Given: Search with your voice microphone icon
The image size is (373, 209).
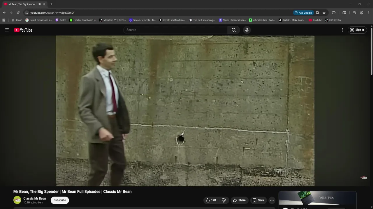Looking at the screenshot, I should pos(247,30).
